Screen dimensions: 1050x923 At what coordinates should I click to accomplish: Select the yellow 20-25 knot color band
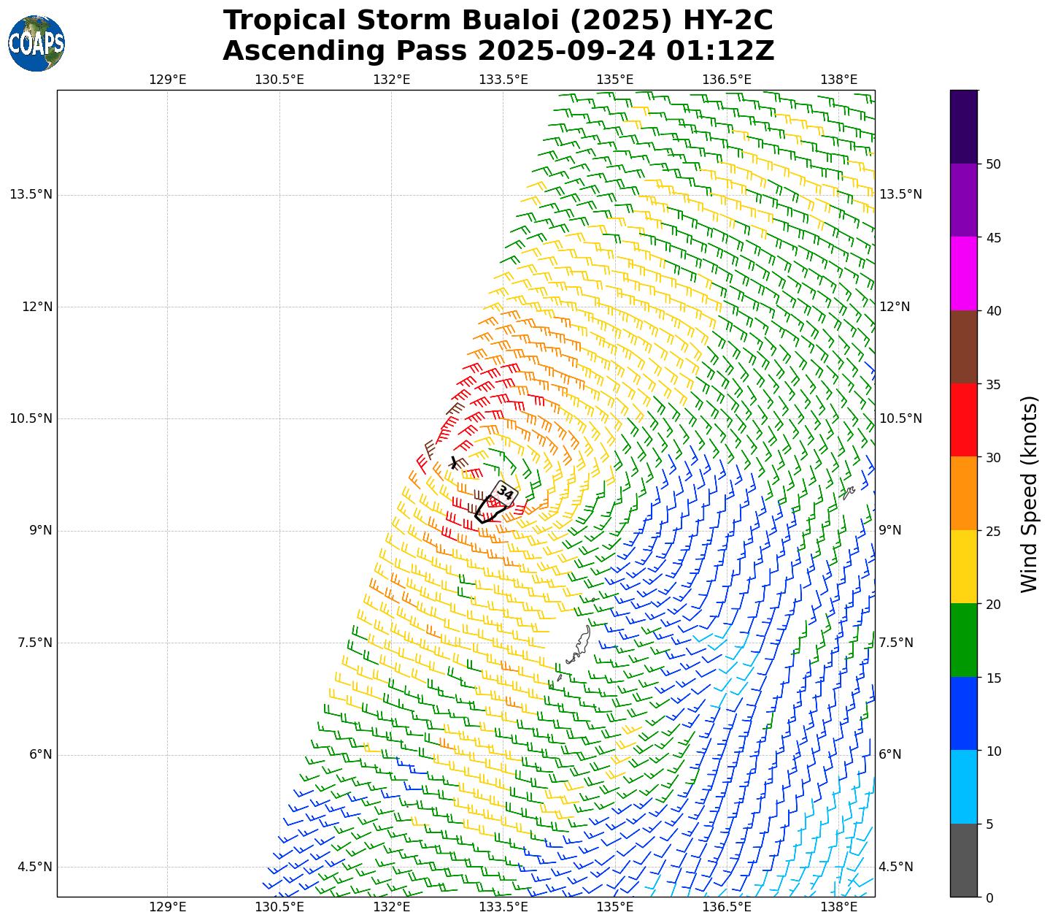coord(963,567)
